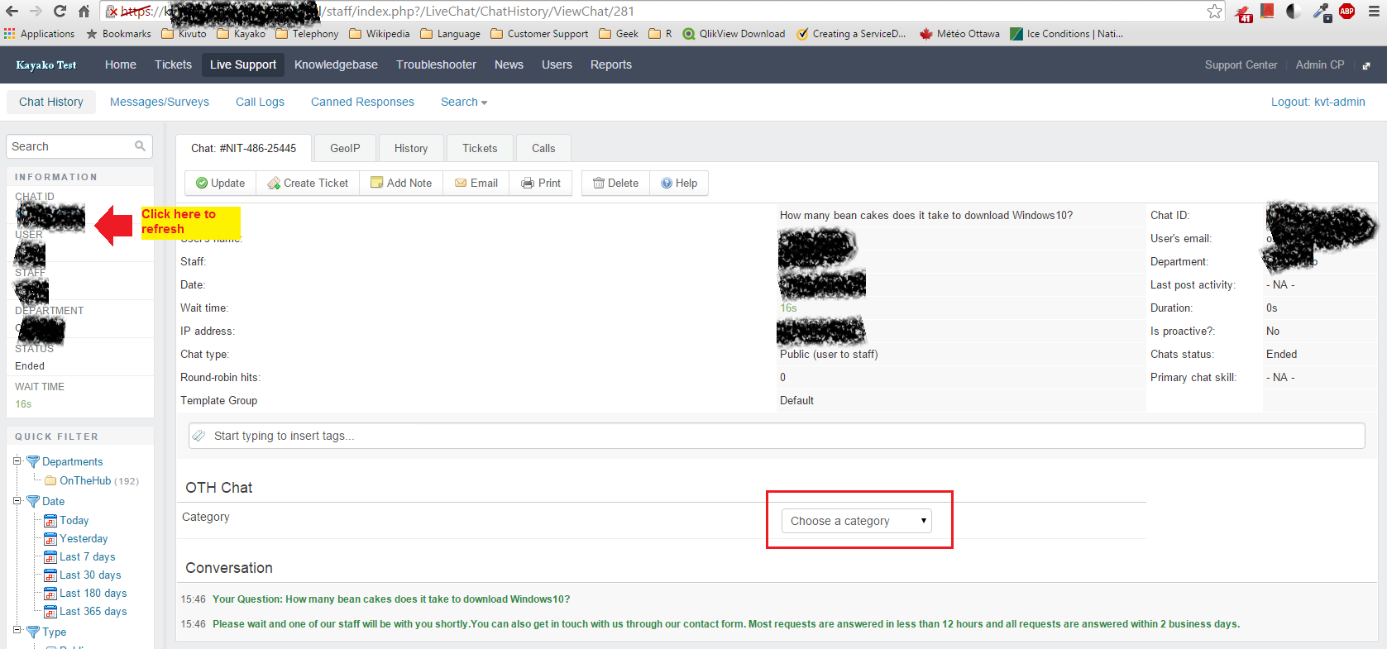
Task: Open the Home menu
Action: tap(121, 64)
